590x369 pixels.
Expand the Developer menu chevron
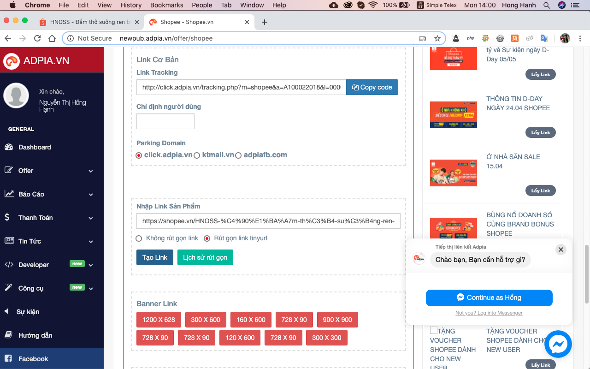[x=91, y=265]
